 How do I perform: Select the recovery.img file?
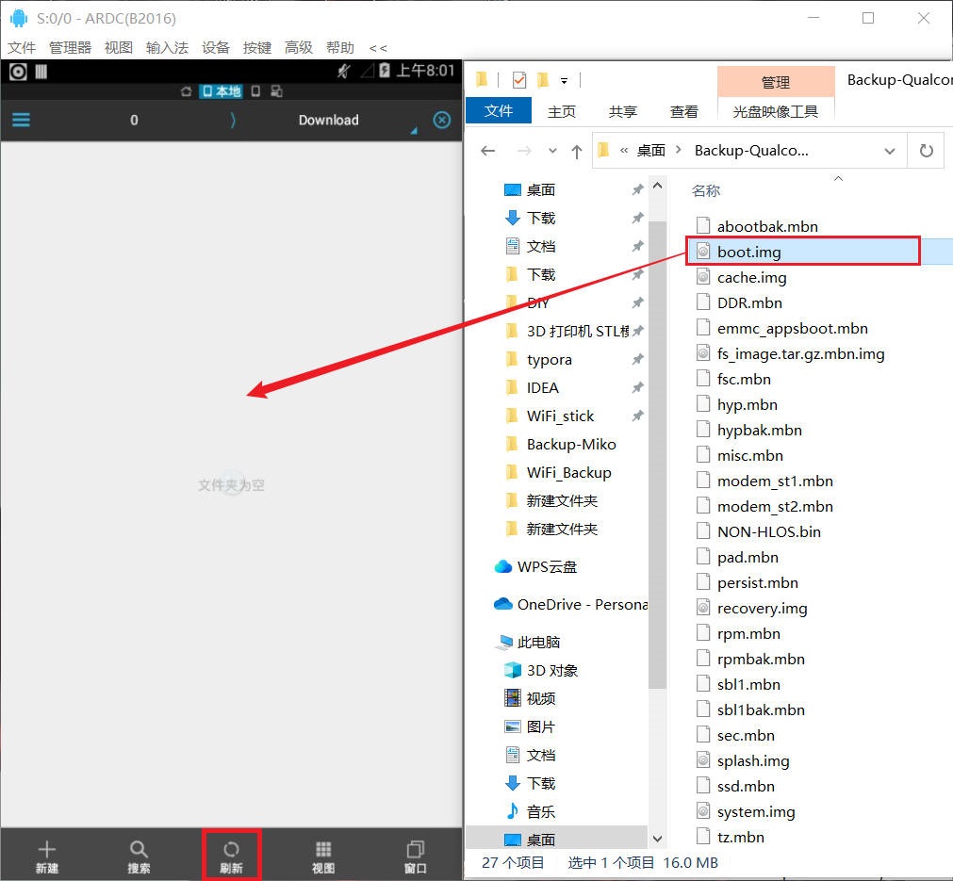pyautogui.click(x=761, y=608)
